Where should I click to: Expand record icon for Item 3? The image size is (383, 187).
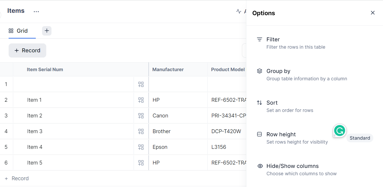coord(141,131)
